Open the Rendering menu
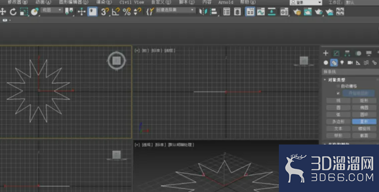The image size is (379, 192). (104, 2)
